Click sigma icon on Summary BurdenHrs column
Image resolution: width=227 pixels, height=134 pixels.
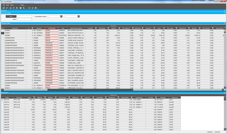click(x=189, y=28)
